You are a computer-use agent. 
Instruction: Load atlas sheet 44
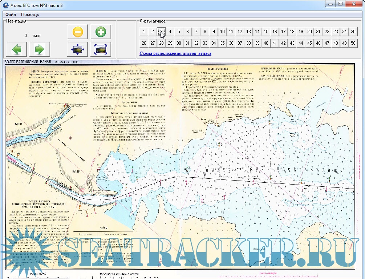[301, 43]
